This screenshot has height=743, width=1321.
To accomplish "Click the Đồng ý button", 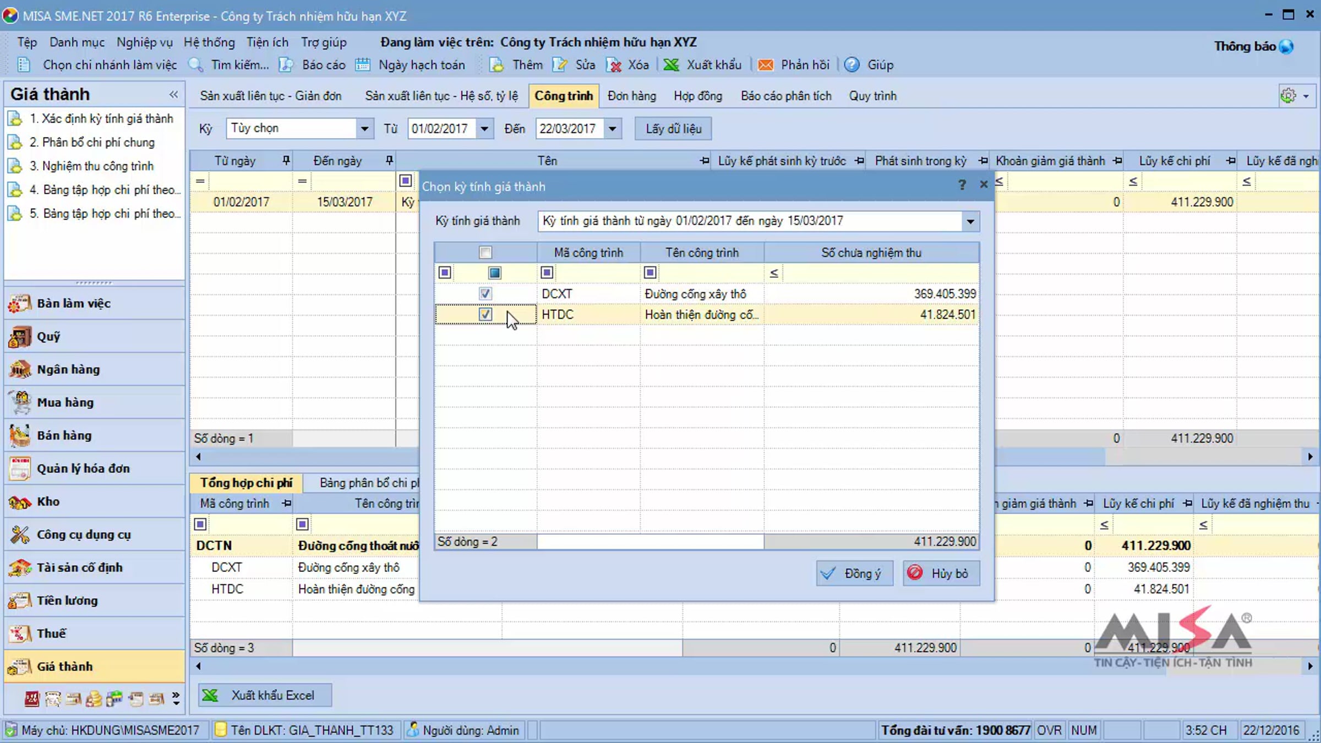I will click(854, 573).
